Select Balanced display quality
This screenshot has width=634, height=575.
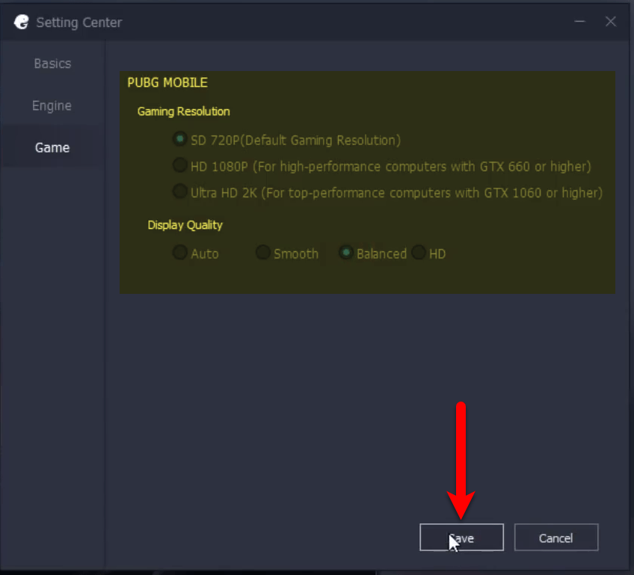point(346,253)
